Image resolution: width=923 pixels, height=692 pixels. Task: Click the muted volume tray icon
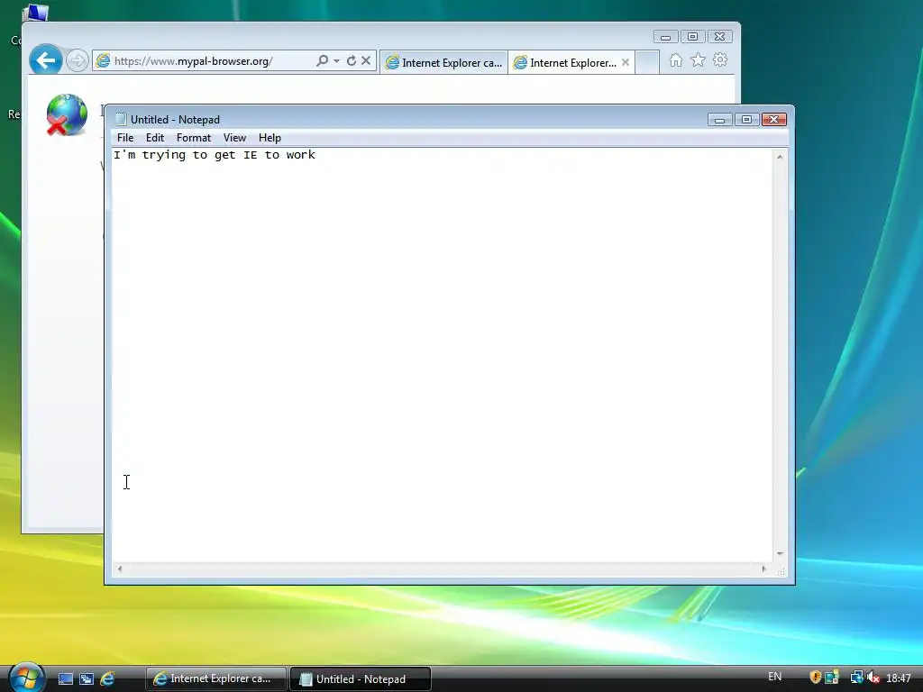click(873, 678)
